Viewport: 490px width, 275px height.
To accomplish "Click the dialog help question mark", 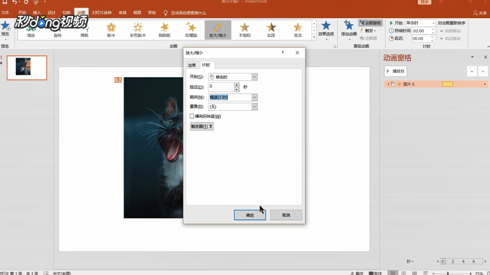I will click(283, 53).
